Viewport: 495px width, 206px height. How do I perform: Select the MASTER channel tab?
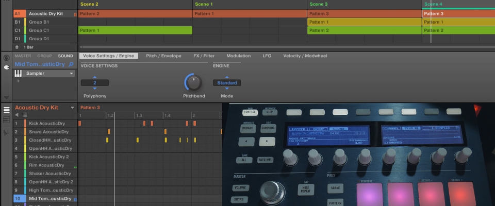click(x=23, y=56)
